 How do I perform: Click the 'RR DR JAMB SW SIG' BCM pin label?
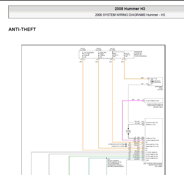[x=152, y=158]
